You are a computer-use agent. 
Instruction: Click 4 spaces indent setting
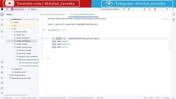tap(166, 98)
